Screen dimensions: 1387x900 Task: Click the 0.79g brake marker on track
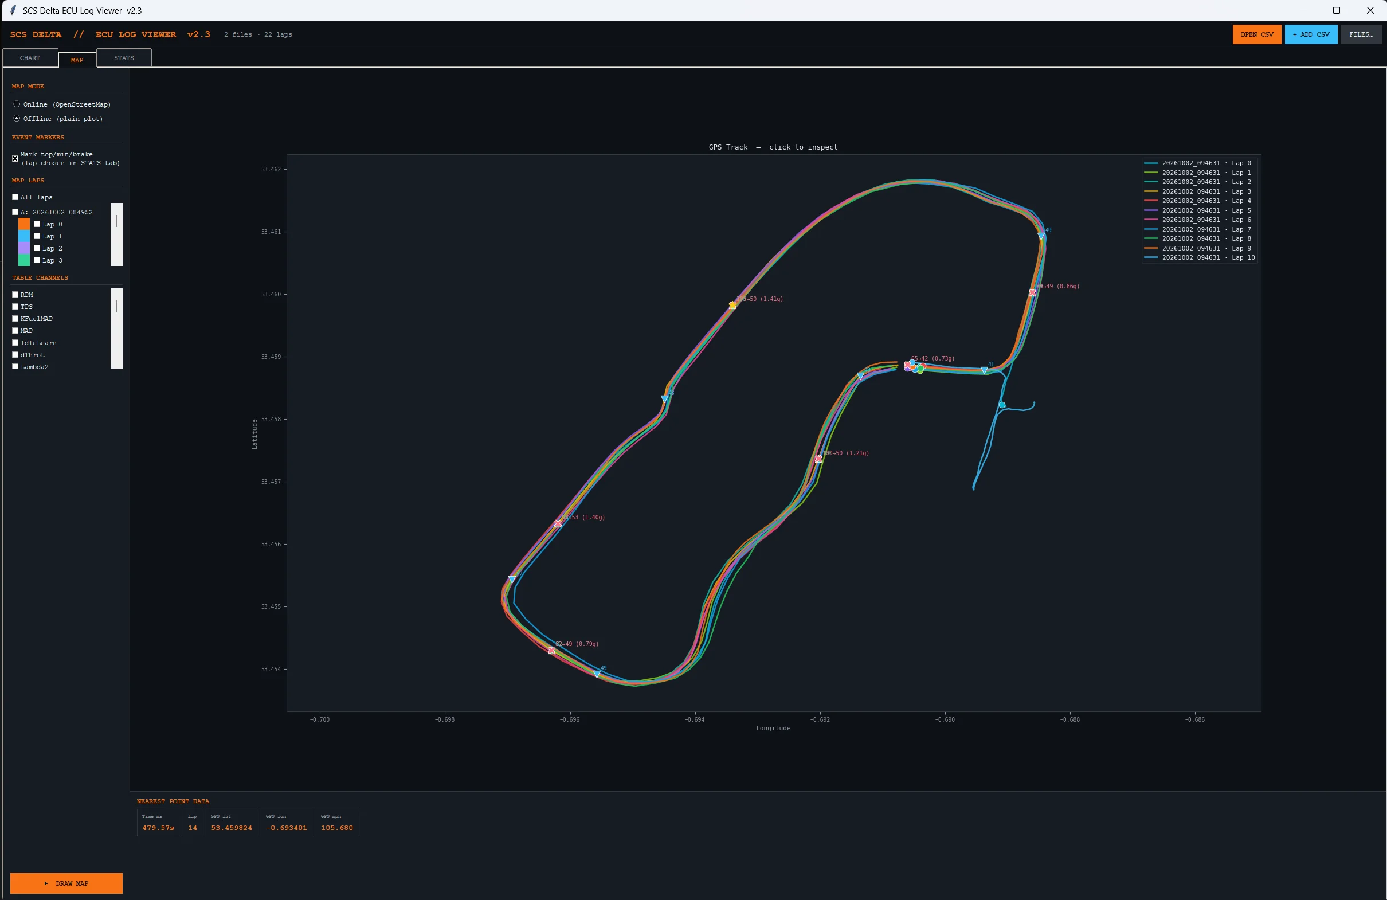point(551,651)
